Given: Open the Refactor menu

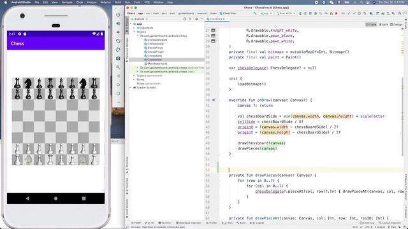Looking at the screenshot, I should [x=105, y=3].
